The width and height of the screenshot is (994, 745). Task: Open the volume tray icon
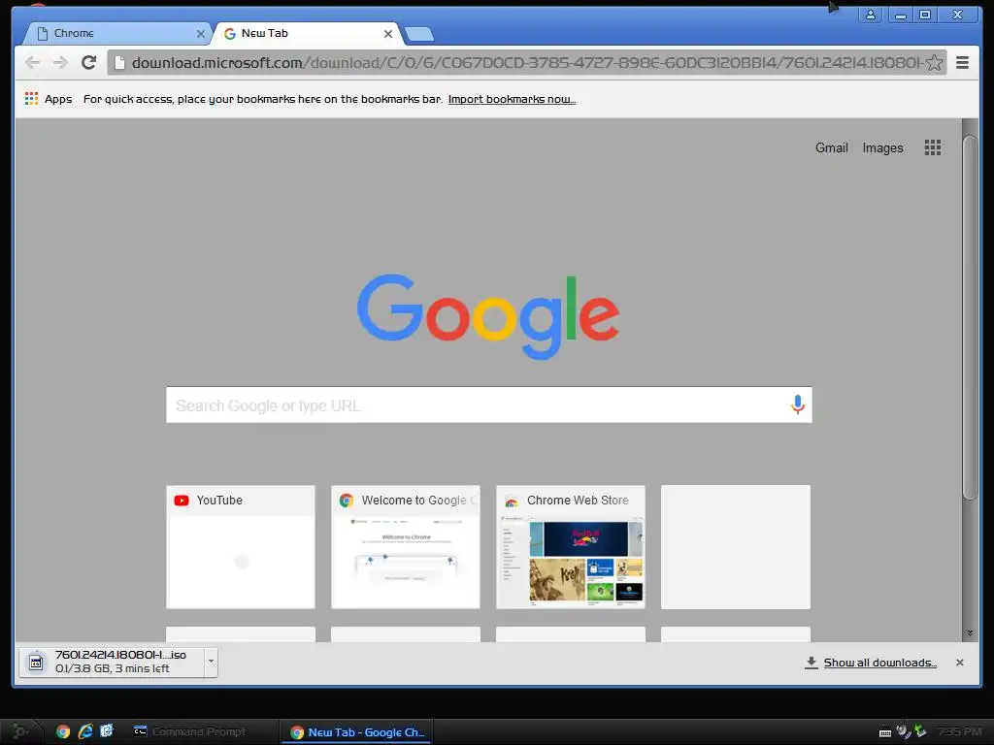tap(902, 731)
